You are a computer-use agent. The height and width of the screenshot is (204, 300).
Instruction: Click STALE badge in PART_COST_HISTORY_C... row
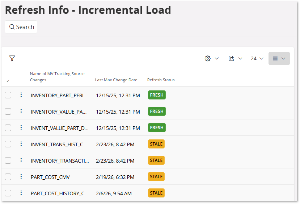(156, 193)
